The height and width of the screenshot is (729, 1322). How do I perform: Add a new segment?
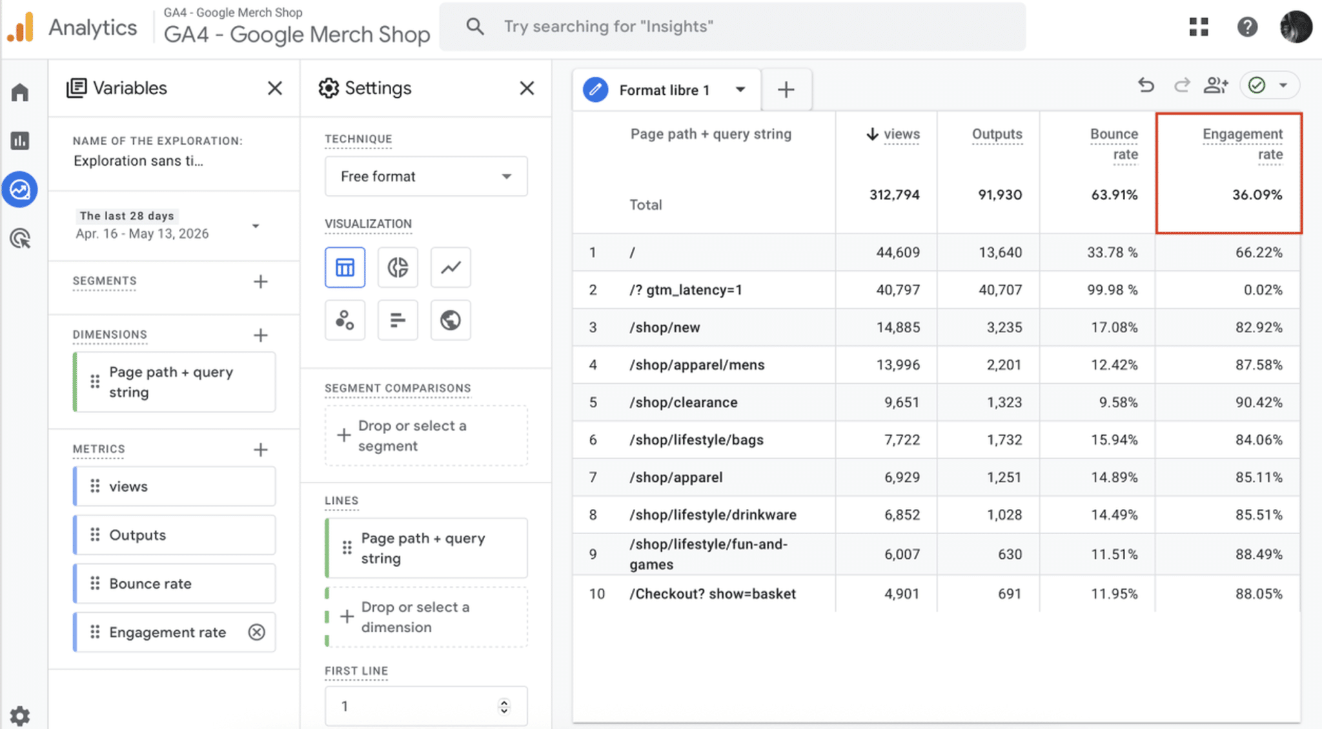(x=261, y=281)
